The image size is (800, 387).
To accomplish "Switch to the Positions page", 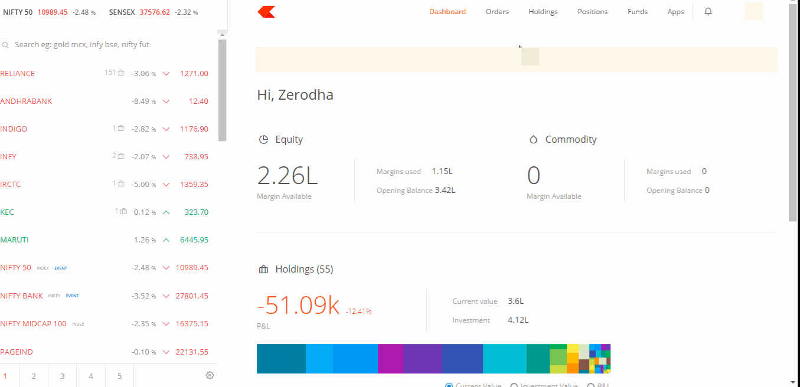I will pos(593,12).
